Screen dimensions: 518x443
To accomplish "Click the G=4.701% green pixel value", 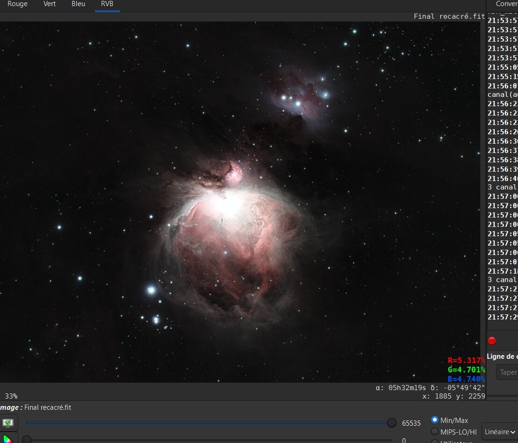I will [x=466, y=370].
